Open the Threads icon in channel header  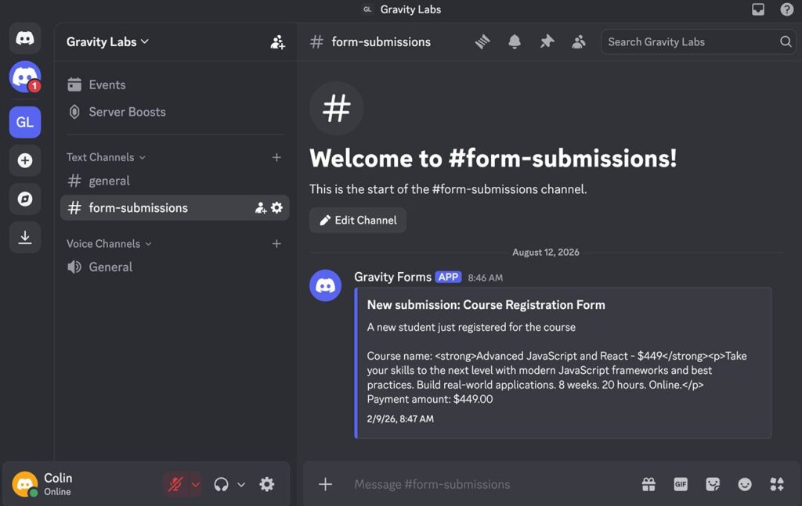[x=482, y=42]
